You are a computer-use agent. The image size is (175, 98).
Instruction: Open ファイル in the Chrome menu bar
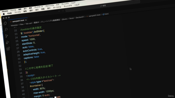[13, 10]
